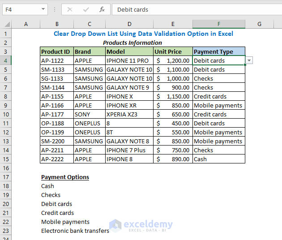Image resolution: width=282 pixels, height=240 pixels.
Task: Select the '8T' model cell
Action: pos(129,133)
